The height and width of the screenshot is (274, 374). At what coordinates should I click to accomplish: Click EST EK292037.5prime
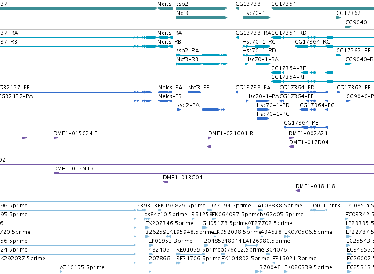tap(22, 259)
